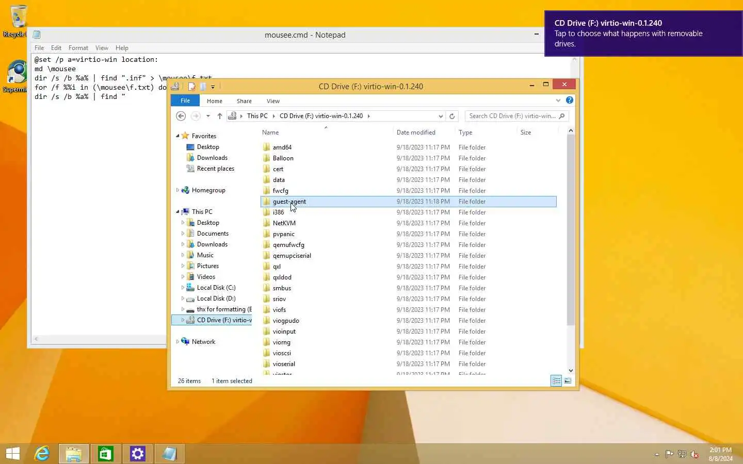743x464 pixels.
Task: Open File Explorer taskbar icon
Action: click(x=74, y=454)
